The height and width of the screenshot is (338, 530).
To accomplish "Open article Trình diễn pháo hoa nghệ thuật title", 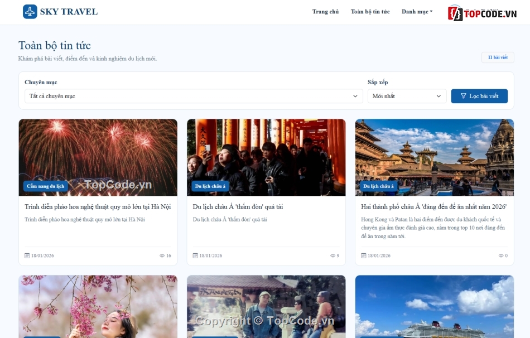I will coord(98,206).
